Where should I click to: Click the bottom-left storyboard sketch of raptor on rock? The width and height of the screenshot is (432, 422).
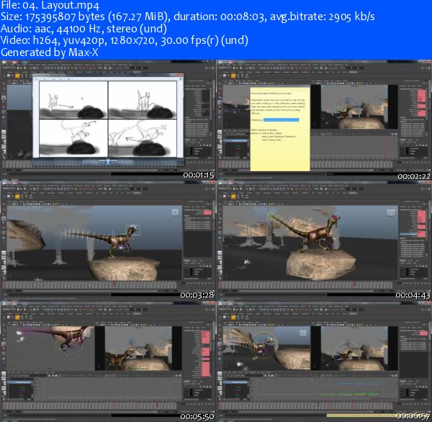(x=73, y=138)
